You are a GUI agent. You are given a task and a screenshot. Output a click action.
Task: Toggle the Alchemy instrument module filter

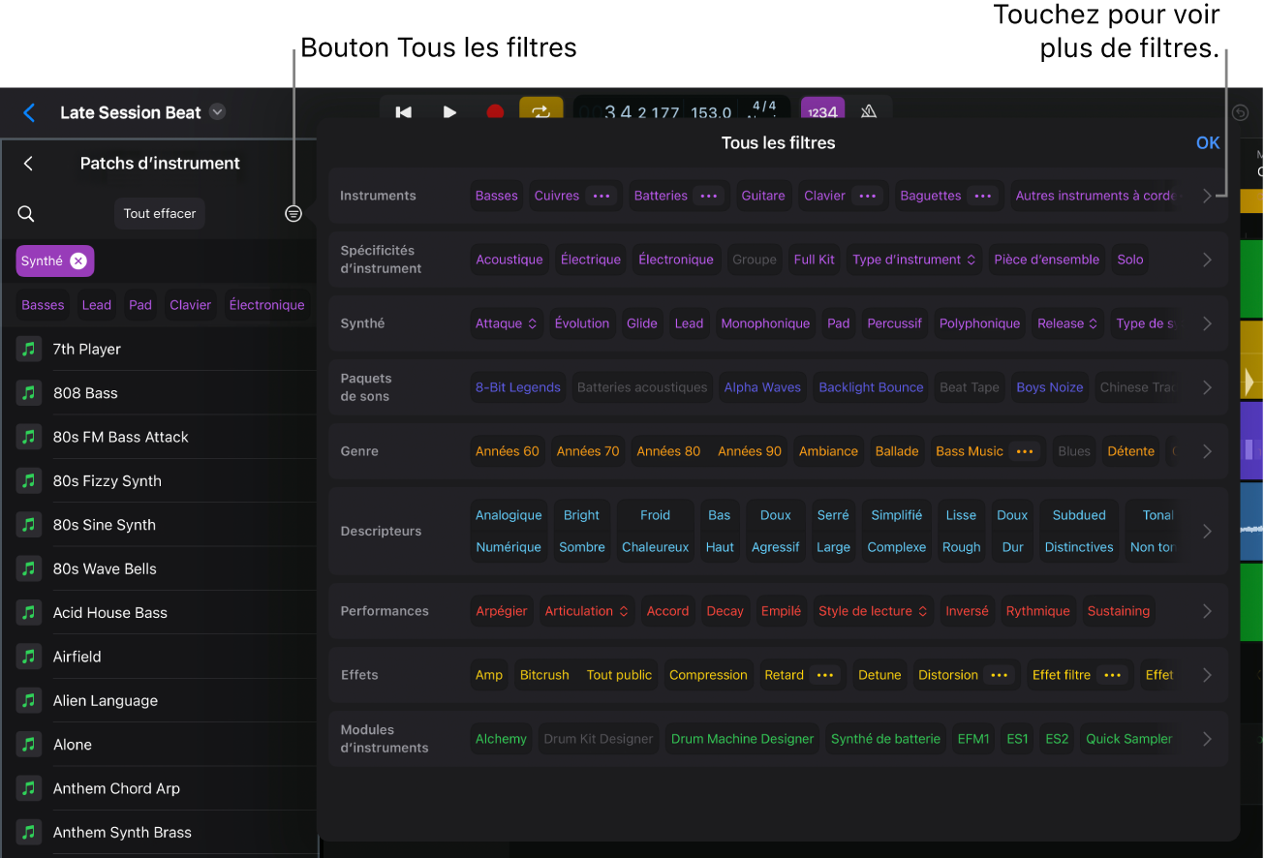coord(502,739)
